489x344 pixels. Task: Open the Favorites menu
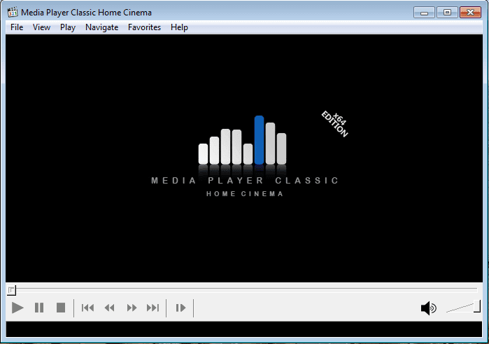[x=144, y=27]
